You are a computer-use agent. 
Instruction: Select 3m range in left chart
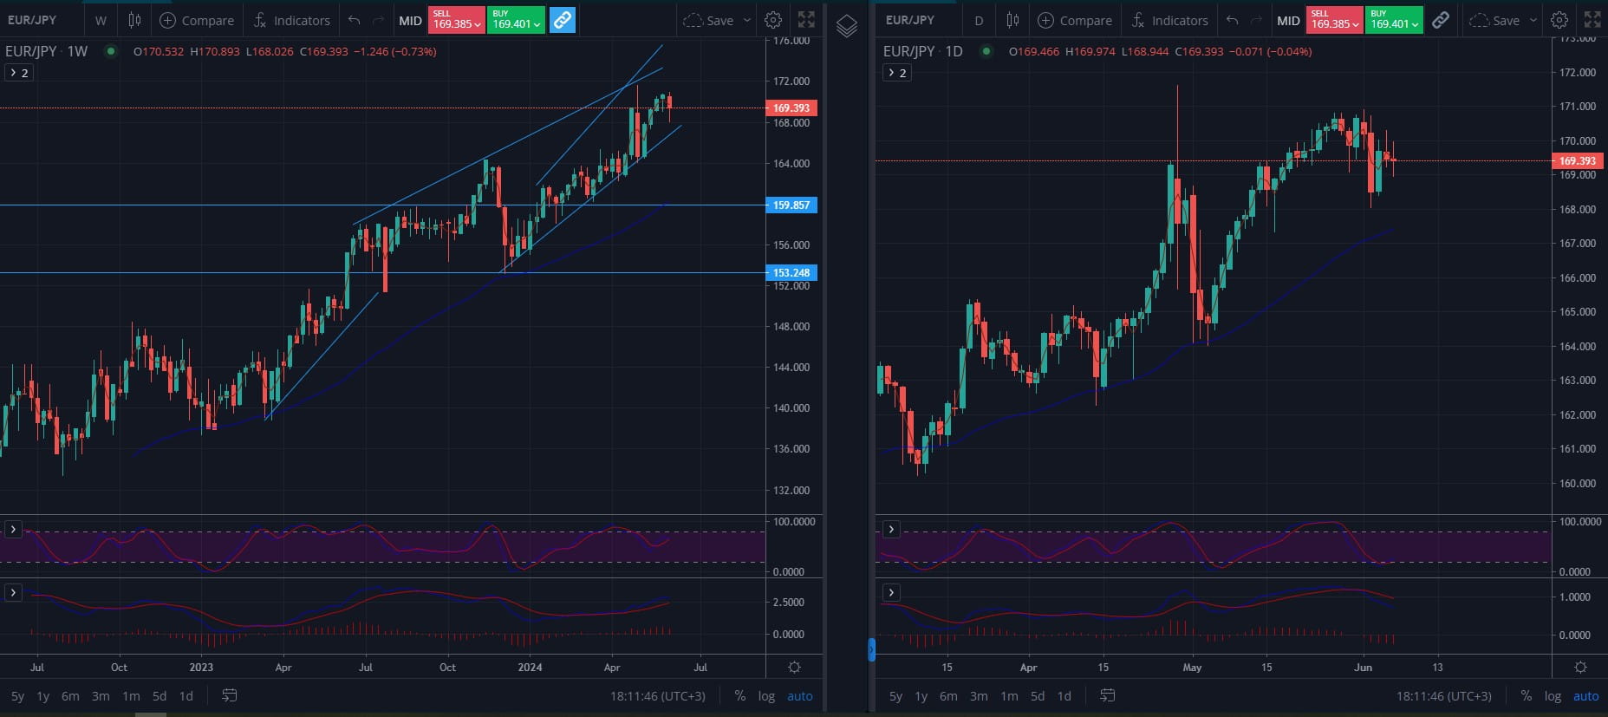(x=101, y=696)
